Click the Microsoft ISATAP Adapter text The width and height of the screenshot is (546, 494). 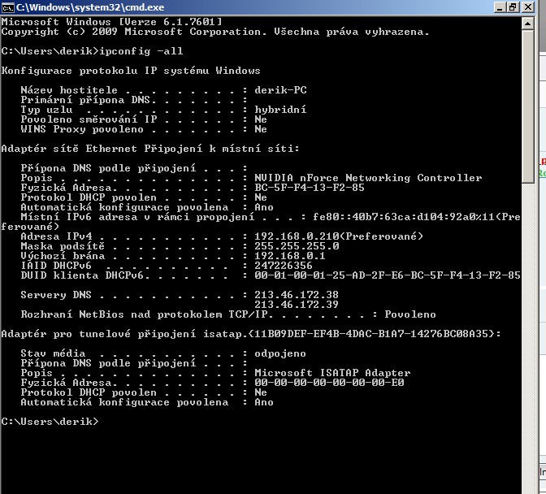332,373
